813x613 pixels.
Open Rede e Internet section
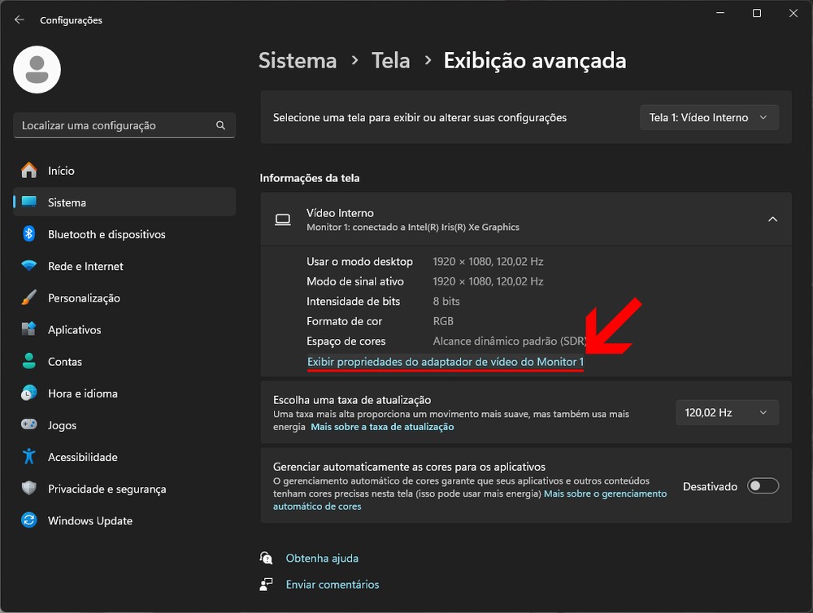[85, 266]
